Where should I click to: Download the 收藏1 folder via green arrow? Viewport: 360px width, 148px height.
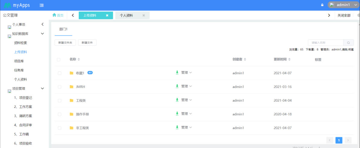(177, 73)
